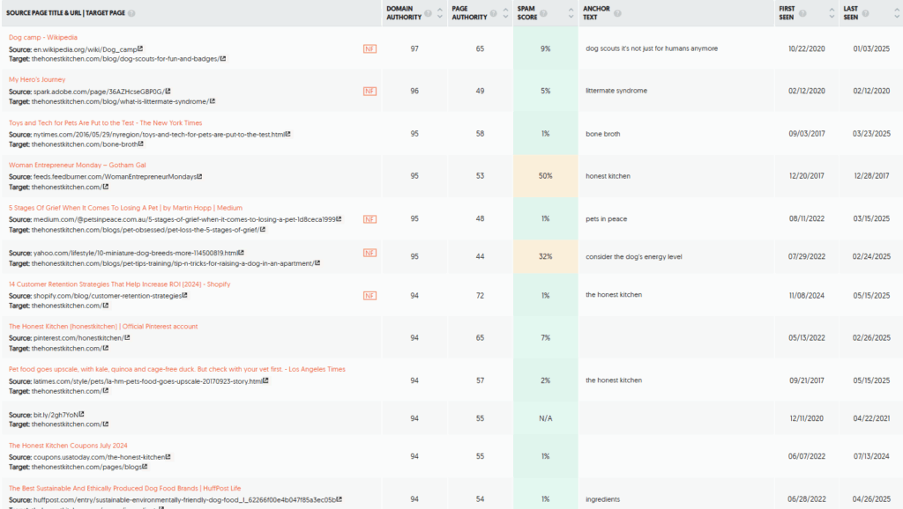
Task: Open 'Dog camp - Wikipedia' title link
Action: tap(43, 37)
